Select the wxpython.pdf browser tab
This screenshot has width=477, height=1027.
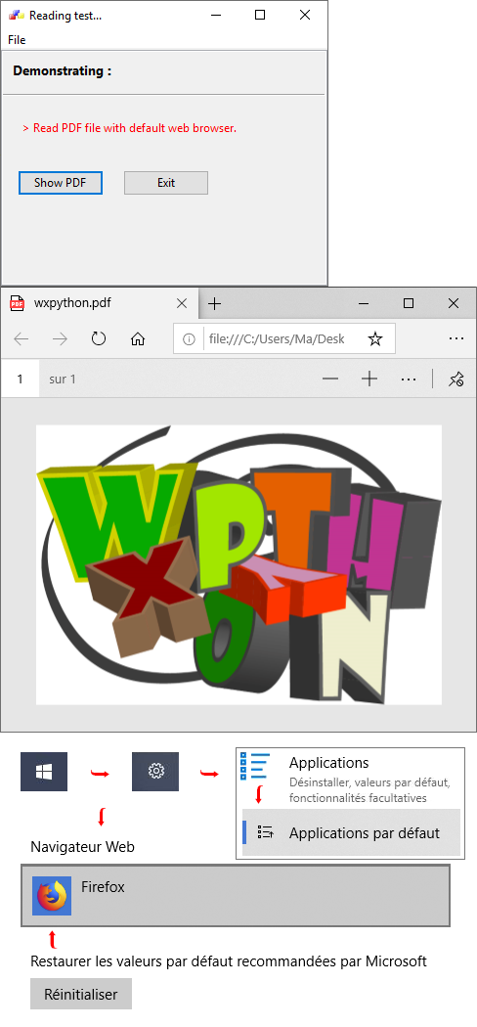[x=100, y=303]
